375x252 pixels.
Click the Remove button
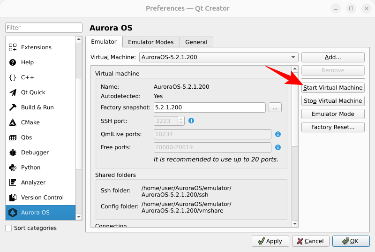click(x=333, y=70)
